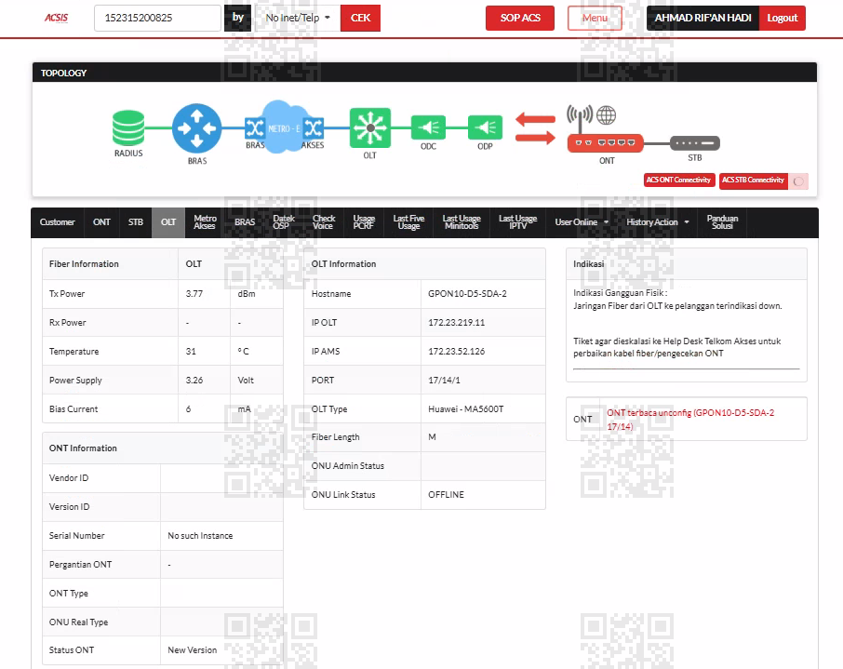
Task: Click the ODC icon in topology
Action: coord(429,127)
